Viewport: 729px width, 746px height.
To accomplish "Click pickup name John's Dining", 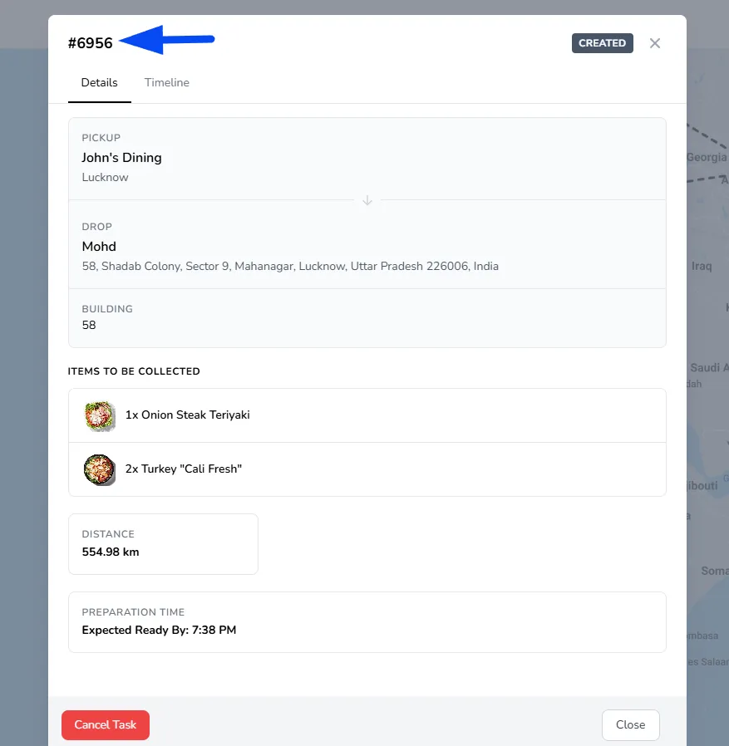I will pos(121,158).
